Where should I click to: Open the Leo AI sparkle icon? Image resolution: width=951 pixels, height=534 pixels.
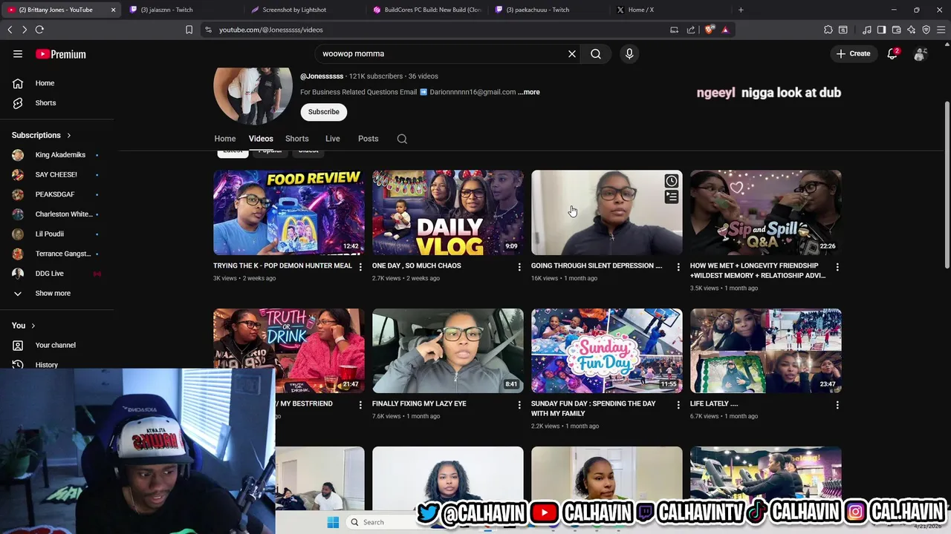tap(911, 30)
